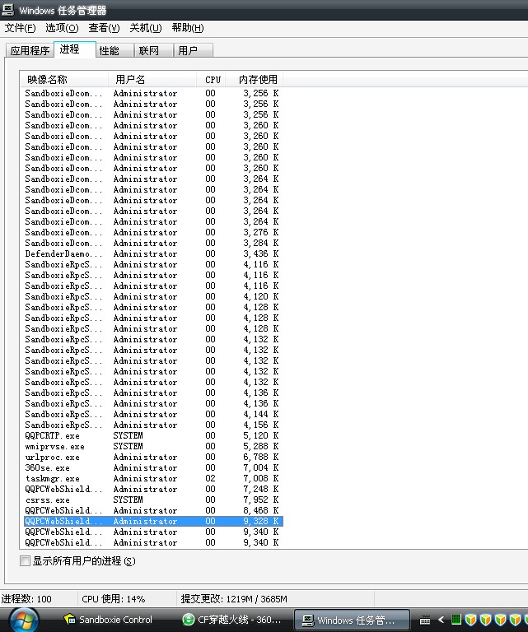The image size is (528, 632).
Task: Click the 7,004 K memory value
Action: click(260, 468)
